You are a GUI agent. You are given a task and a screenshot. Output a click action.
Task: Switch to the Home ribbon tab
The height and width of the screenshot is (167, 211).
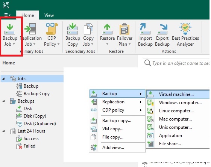point(28,15)
